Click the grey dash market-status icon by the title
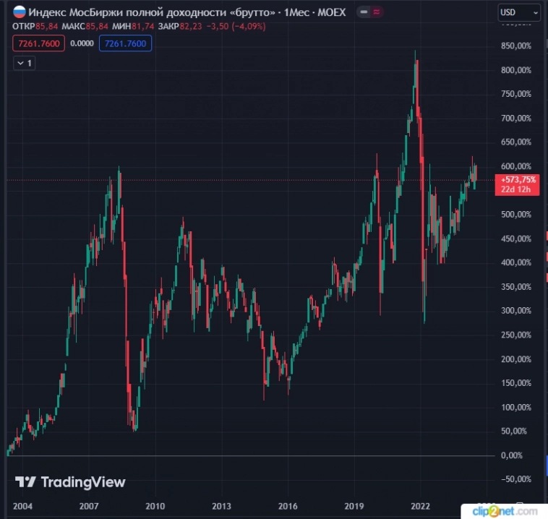 [x=364, y=12]
